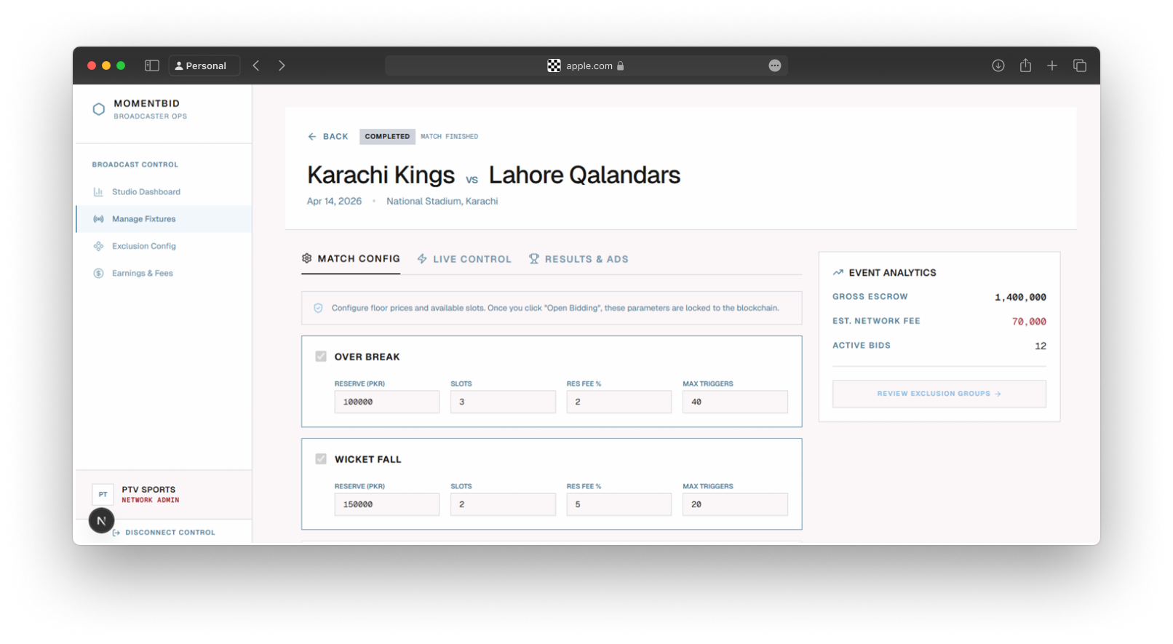Viewport: 1173px width, 644px height.
Task: Click the Safari share icon
Action: tap(1025, 65)
